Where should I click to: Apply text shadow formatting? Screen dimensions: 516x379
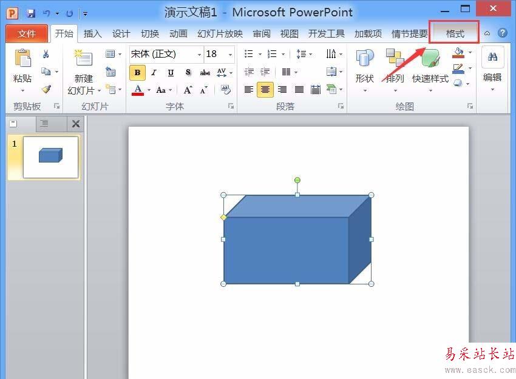(x=188, y=72)
